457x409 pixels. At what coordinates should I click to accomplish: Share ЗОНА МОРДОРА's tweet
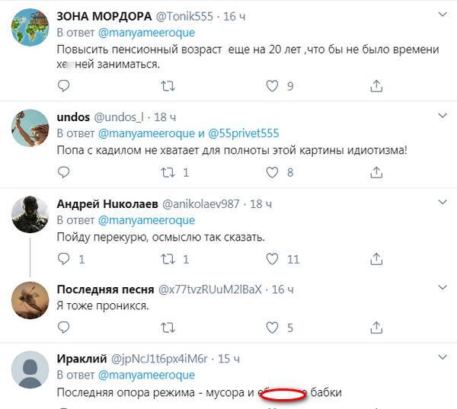tap(376, 87)
